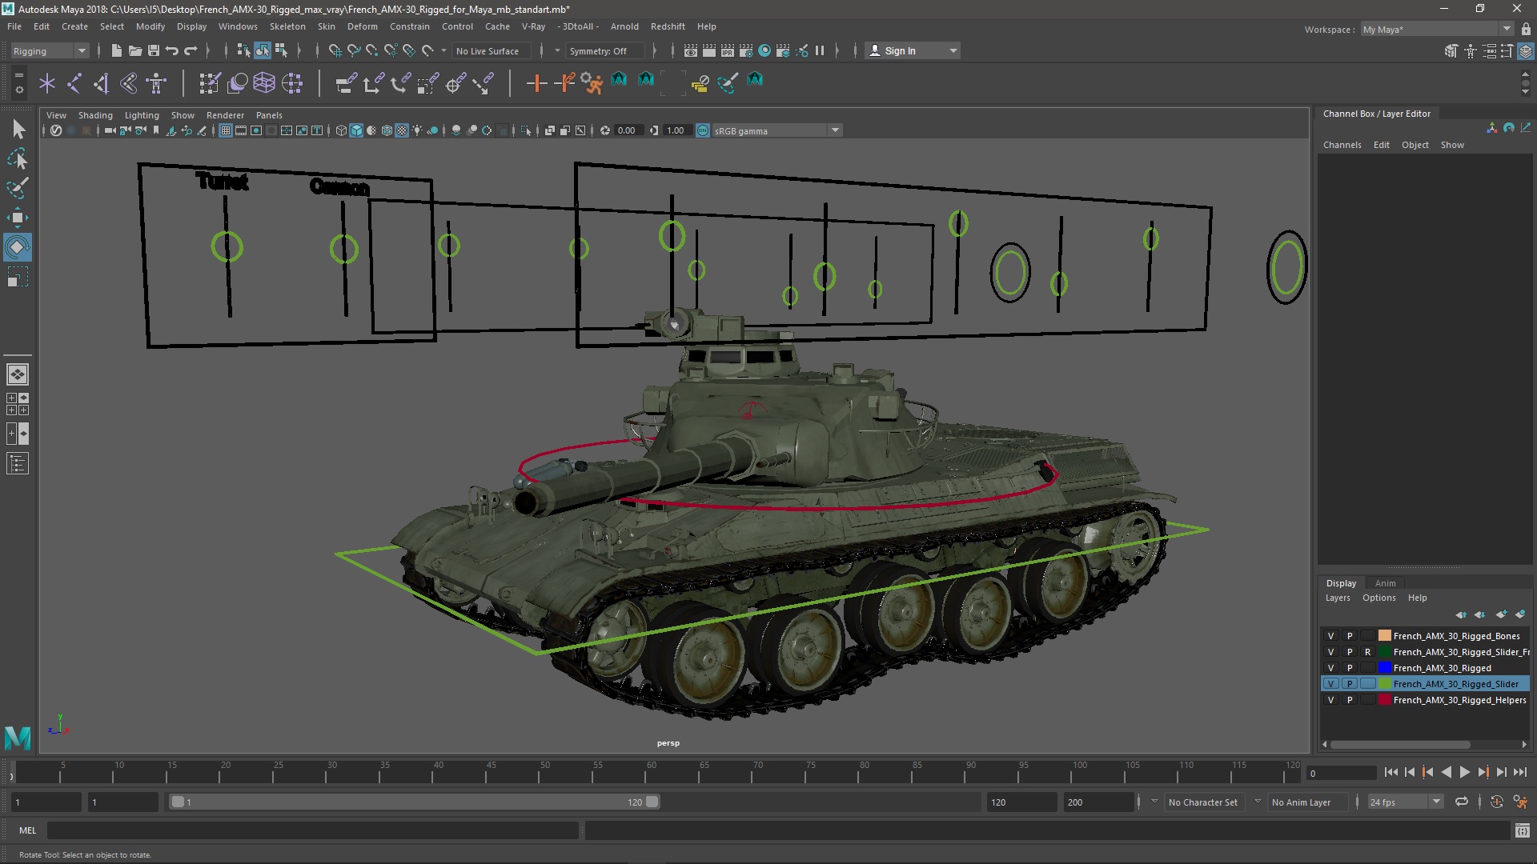Toggle smooth shade all in viewport
Image resolution: width=1537 pixels, height=864 pixels.
pyautogui.click(x=356, y=130)
